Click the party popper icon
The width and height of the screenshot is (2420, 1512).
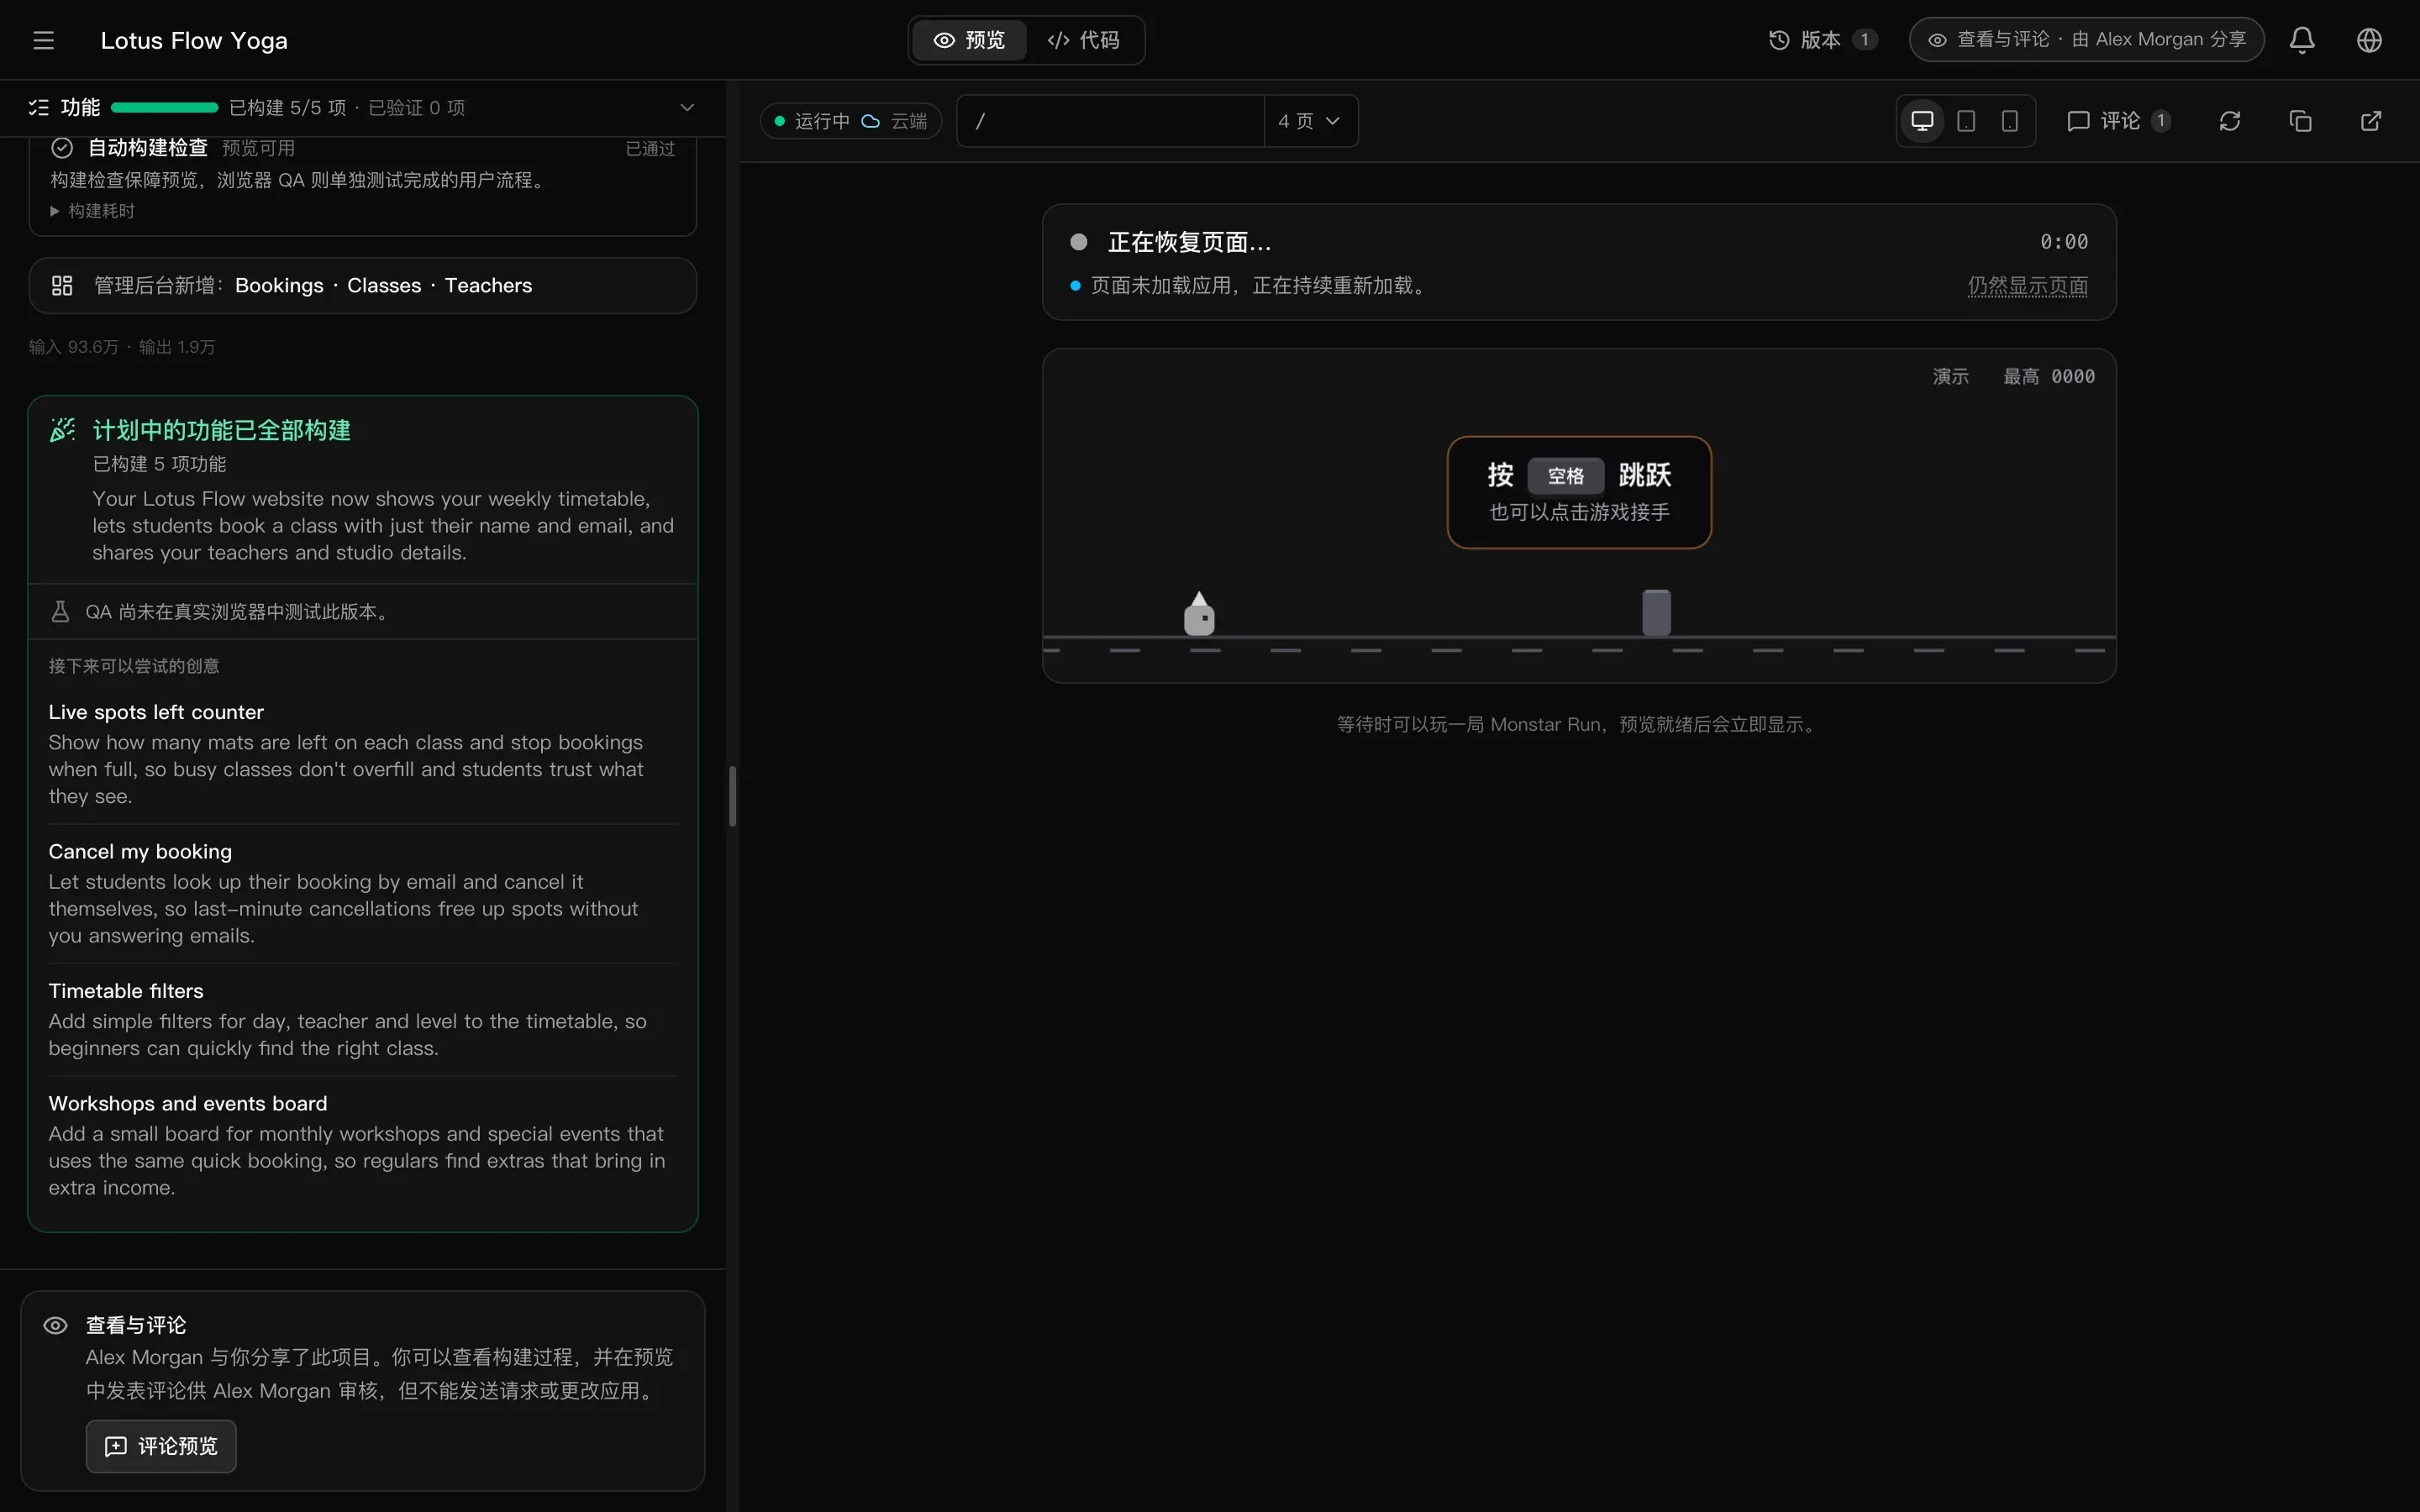(62, 430)
